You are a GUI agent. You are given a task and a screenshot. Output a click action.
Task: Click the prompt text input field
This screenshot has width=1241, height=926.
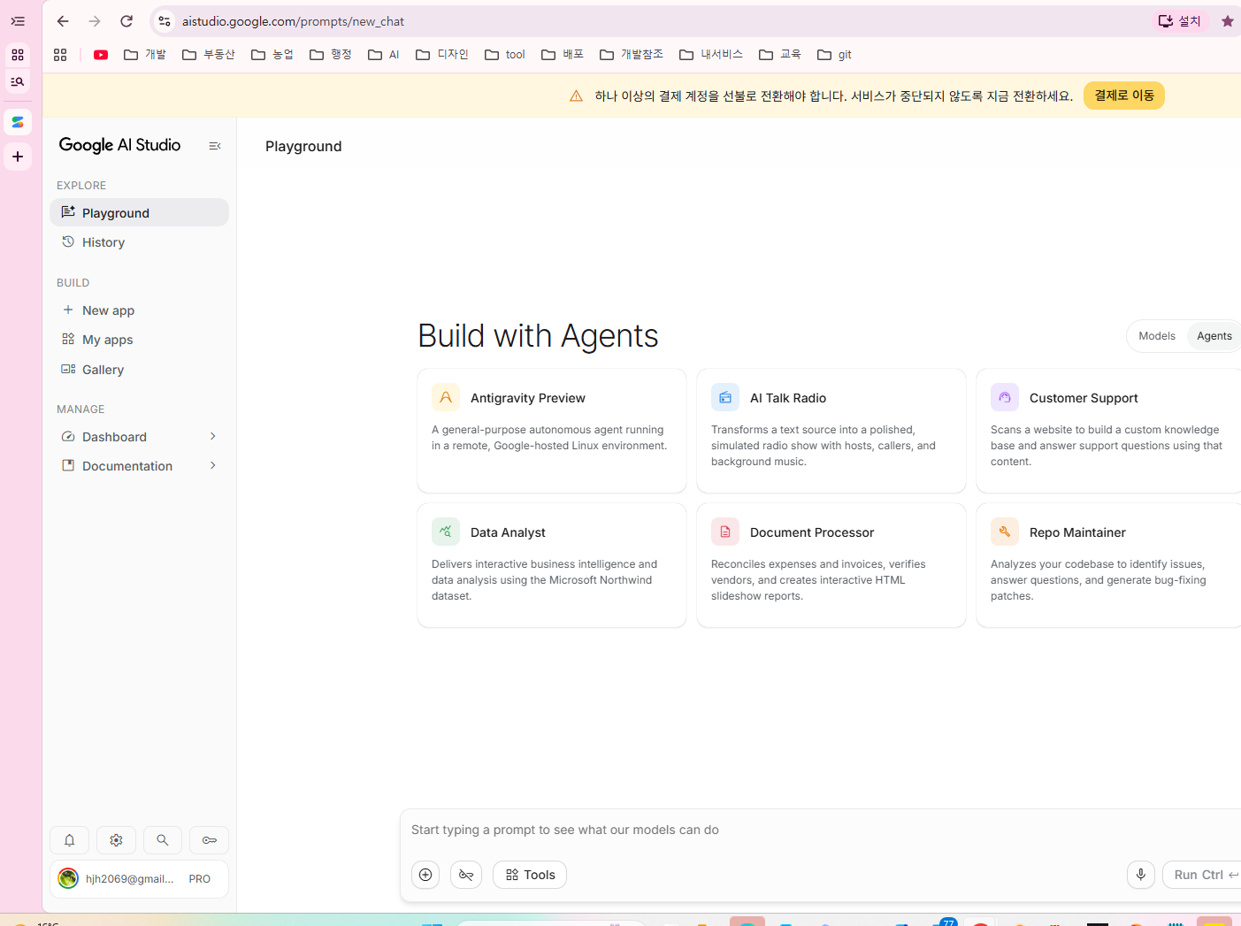pos(823,830)
